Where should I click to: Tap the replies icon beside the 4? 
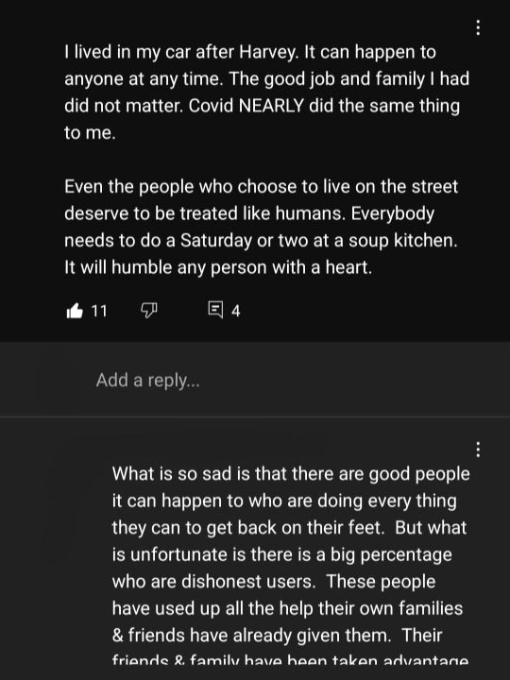coord(215,310)
